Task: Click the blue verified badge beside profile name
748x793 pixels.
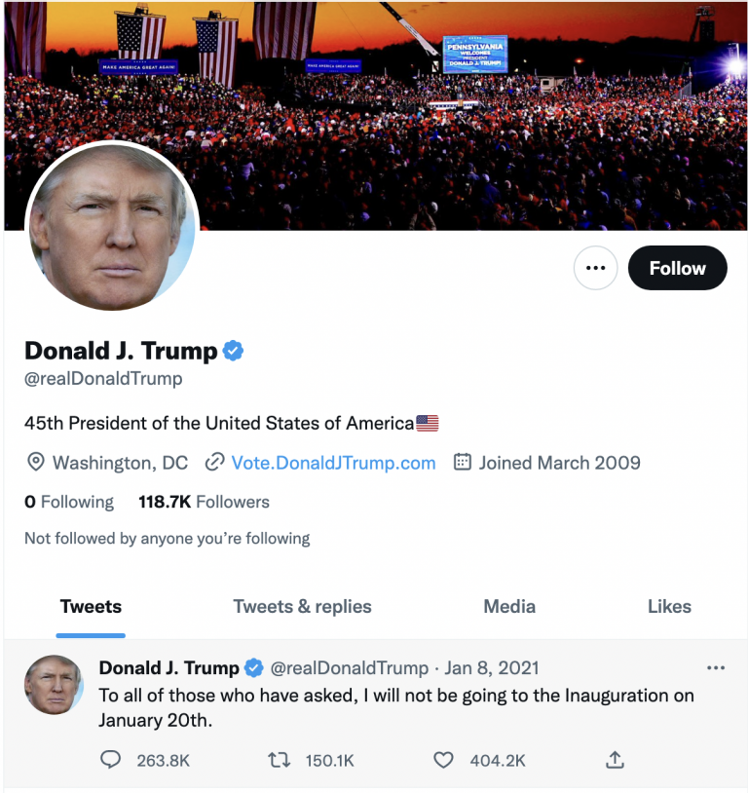Action: tap(233, 351)
